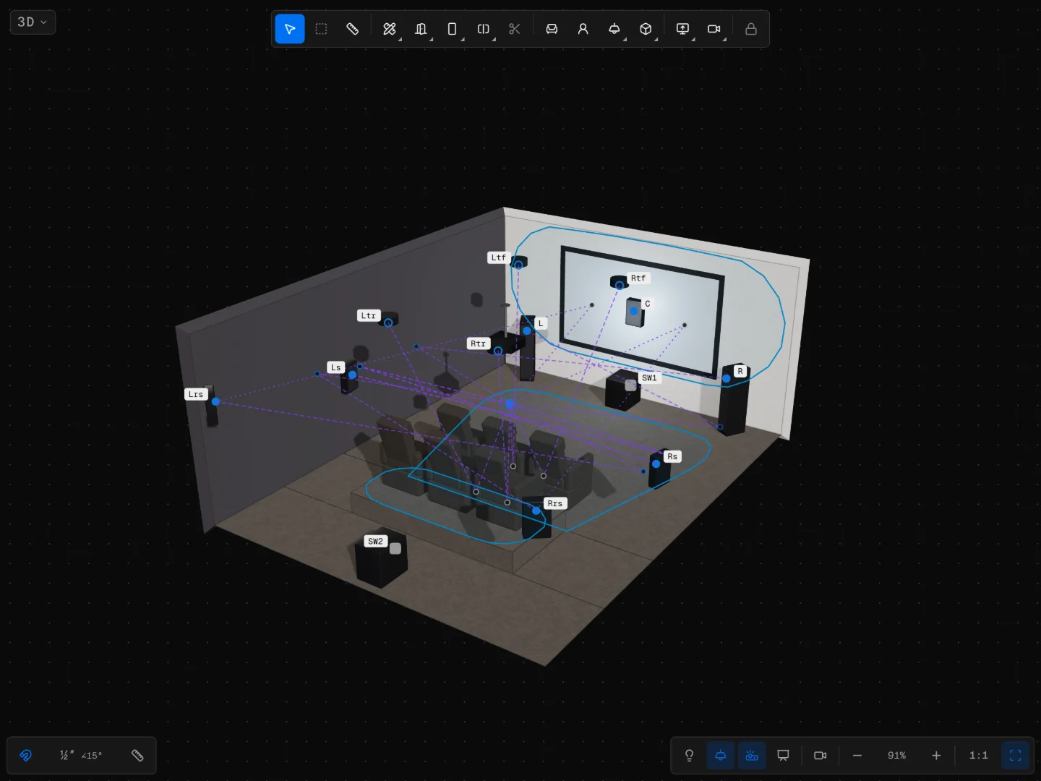The height and width of the screenshot is (781, 1041).
Task: Toggle the speaker aiming lines overlay
Action: point(752,756)
